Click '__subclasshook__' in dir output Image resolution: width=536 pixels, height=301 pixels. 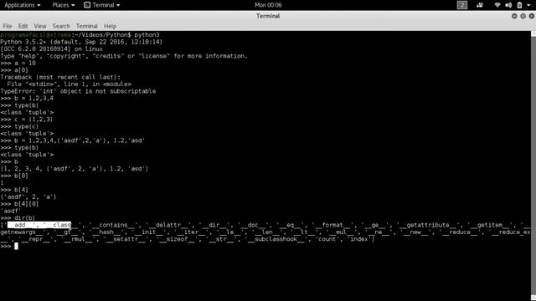pos(276,239)
